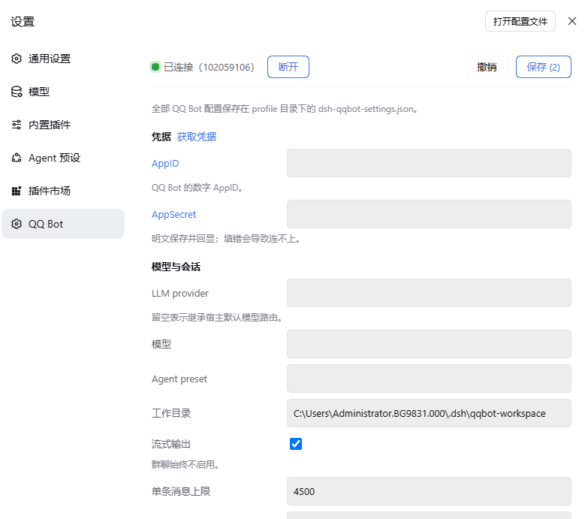Screen dimensions: 585x519
Task: Click the Agent 预设 icon
Action: (x=17, y=158)
